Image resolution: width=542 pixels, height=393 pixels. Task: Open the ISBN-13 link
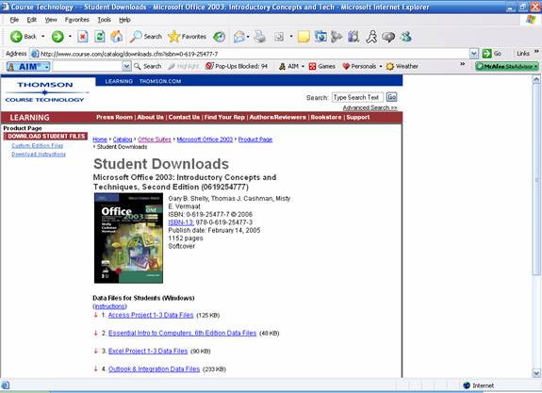[181, 222]
